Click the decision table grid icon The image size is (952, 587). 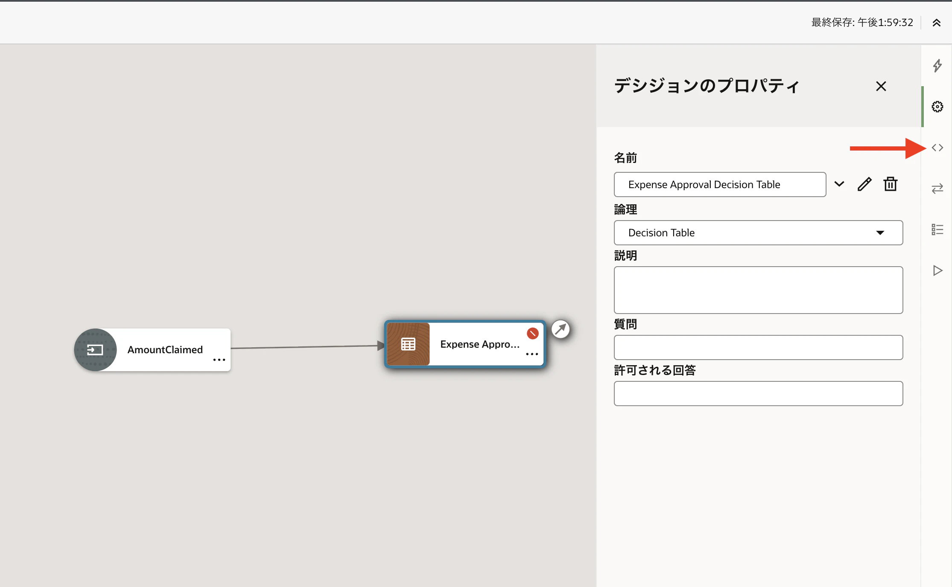click(x=408, y=344)
